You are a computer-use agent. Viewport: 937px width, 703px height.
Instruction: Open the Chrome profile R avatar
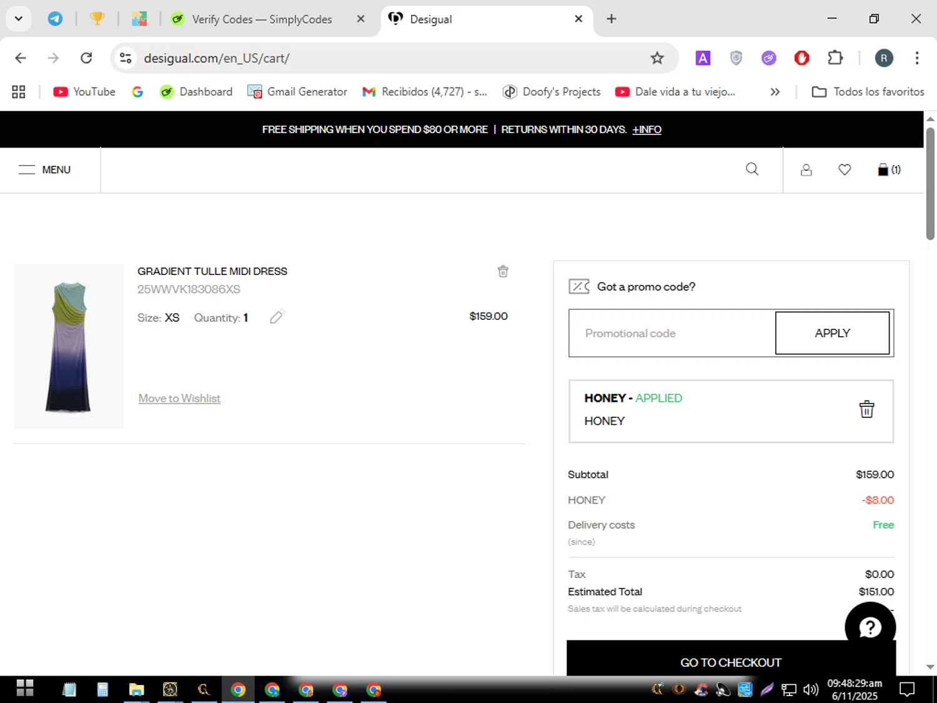[x=884, y=58]
